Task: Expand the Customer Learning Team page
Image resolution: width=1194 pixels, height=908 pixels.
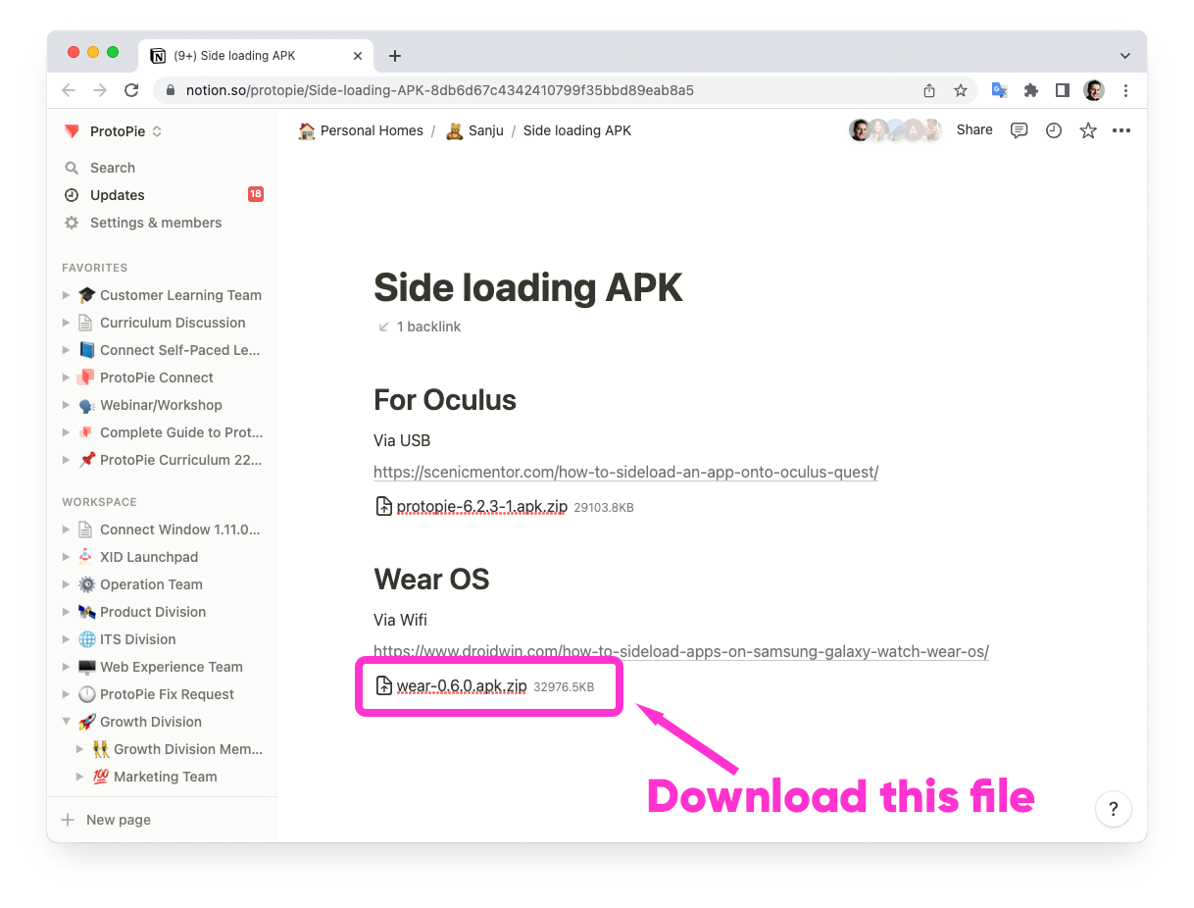Action: point(66,295)
